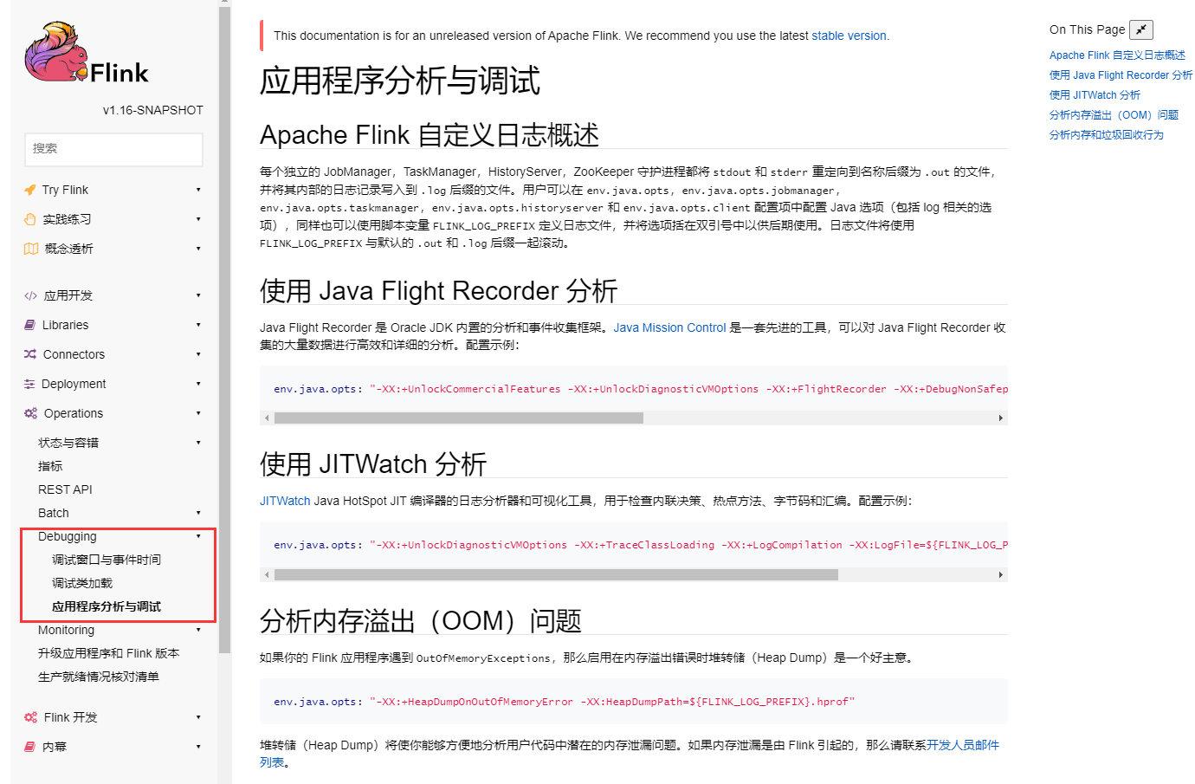
Task: Expand the 实践练习 section arrow
Action: [198, 219]
